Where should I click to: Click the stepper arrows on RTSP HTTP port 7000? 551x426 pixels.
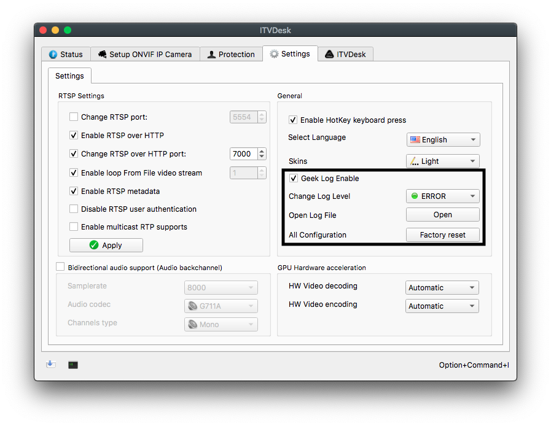click(x=262, y=153)
